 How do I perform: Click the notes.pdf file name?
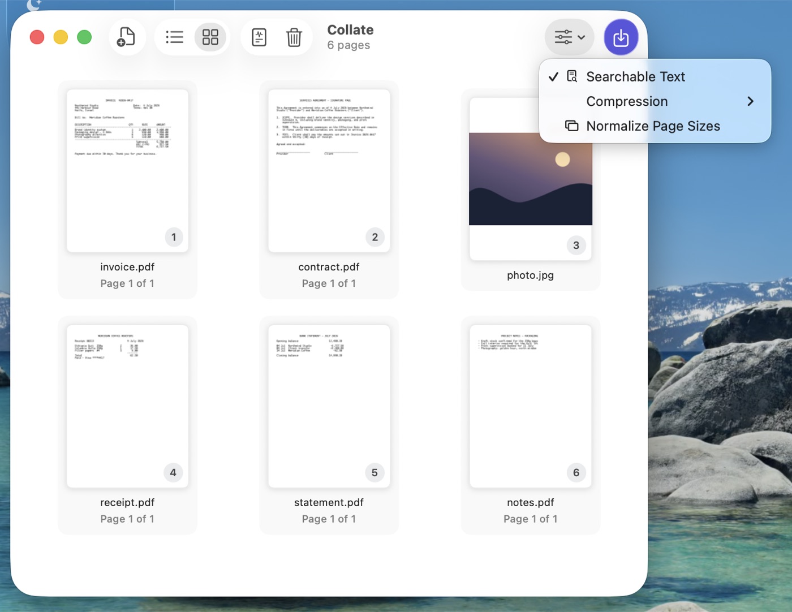click(x=531, y=502)
